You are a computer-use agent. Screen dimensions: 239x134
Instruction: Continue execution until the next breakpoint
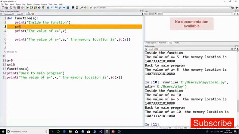click(x=64, y=7)
